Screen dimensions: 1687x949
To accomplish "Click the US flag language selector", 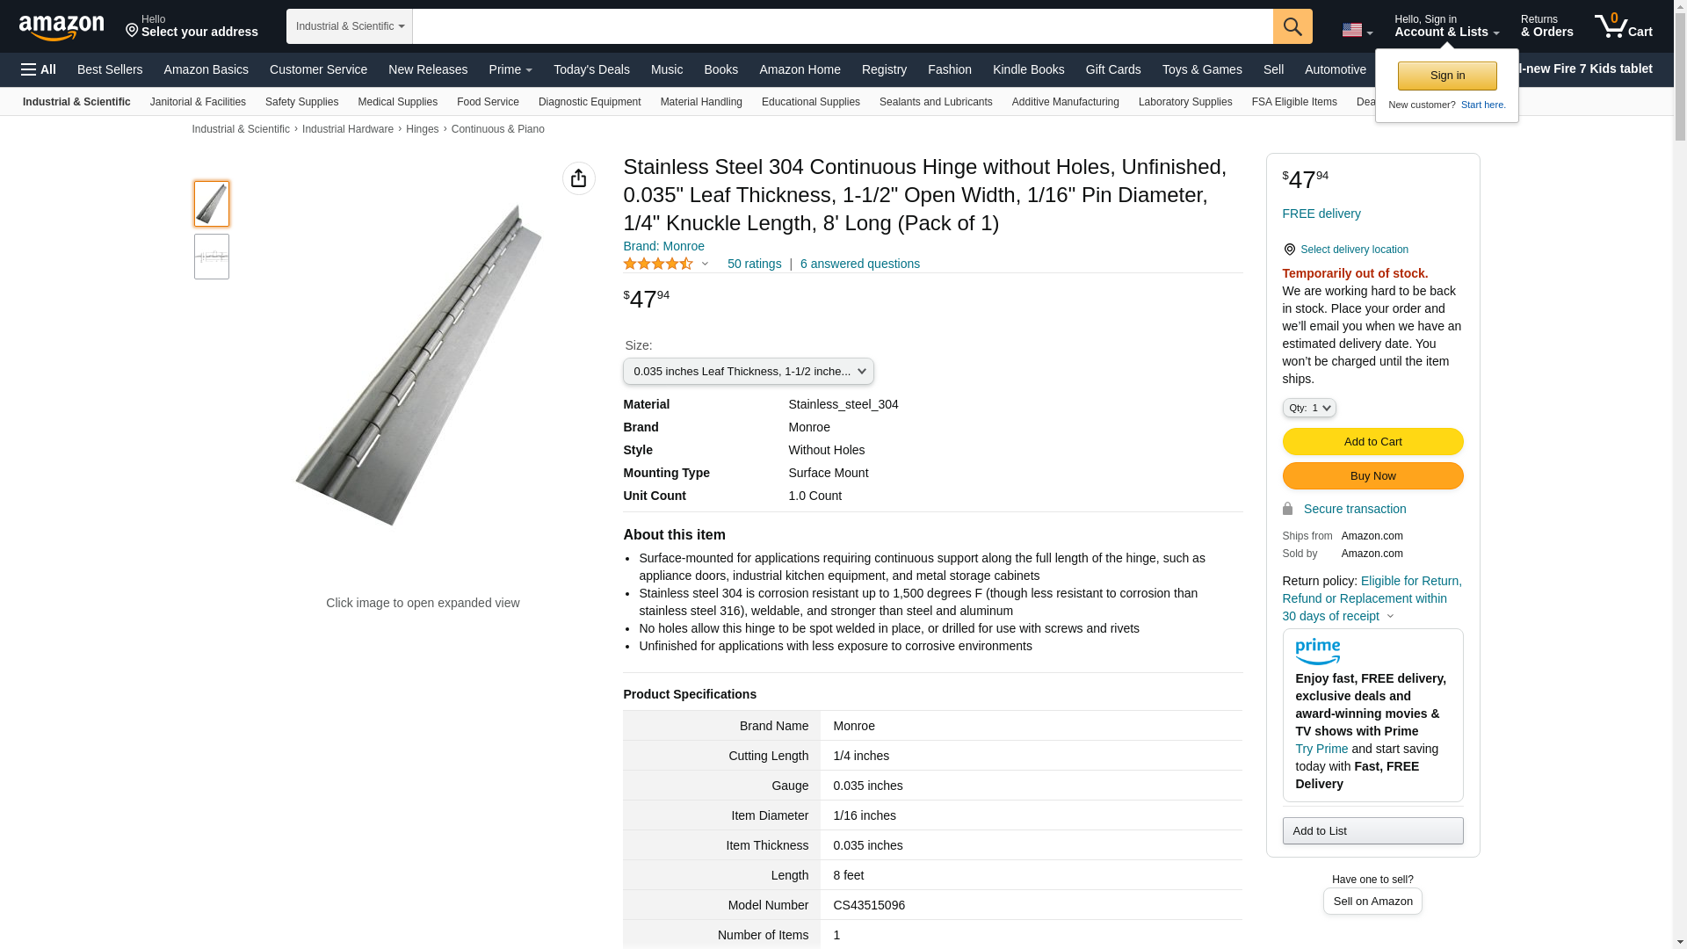I will [1357, 30].
